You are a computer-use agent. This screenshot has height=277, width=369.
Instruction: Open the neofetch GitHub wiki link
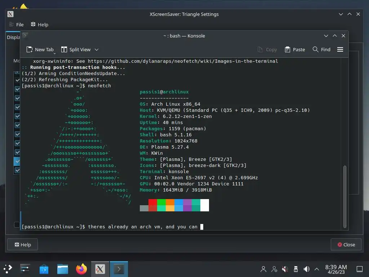coord(183,61)
